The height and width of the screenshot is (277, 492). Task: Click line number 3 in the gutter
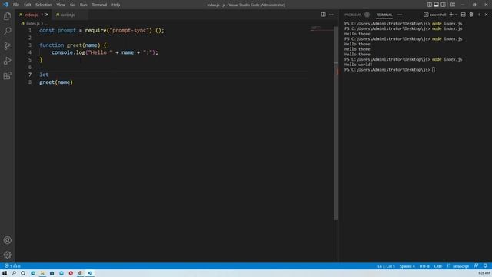click(x=30, y=45)
